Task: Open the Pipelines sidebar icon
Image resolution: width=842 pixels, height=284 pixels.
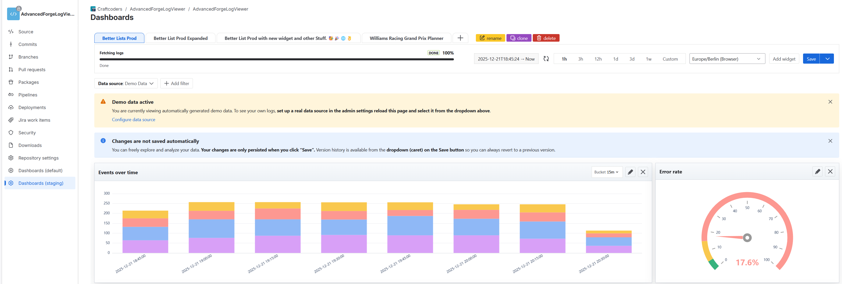Action: [x=11, y=95]
